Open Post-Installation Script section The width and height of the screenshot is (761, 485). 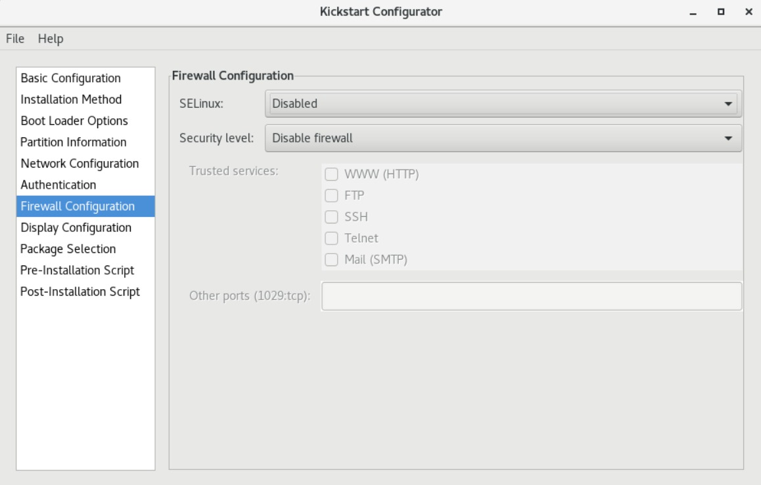point(80,291)
